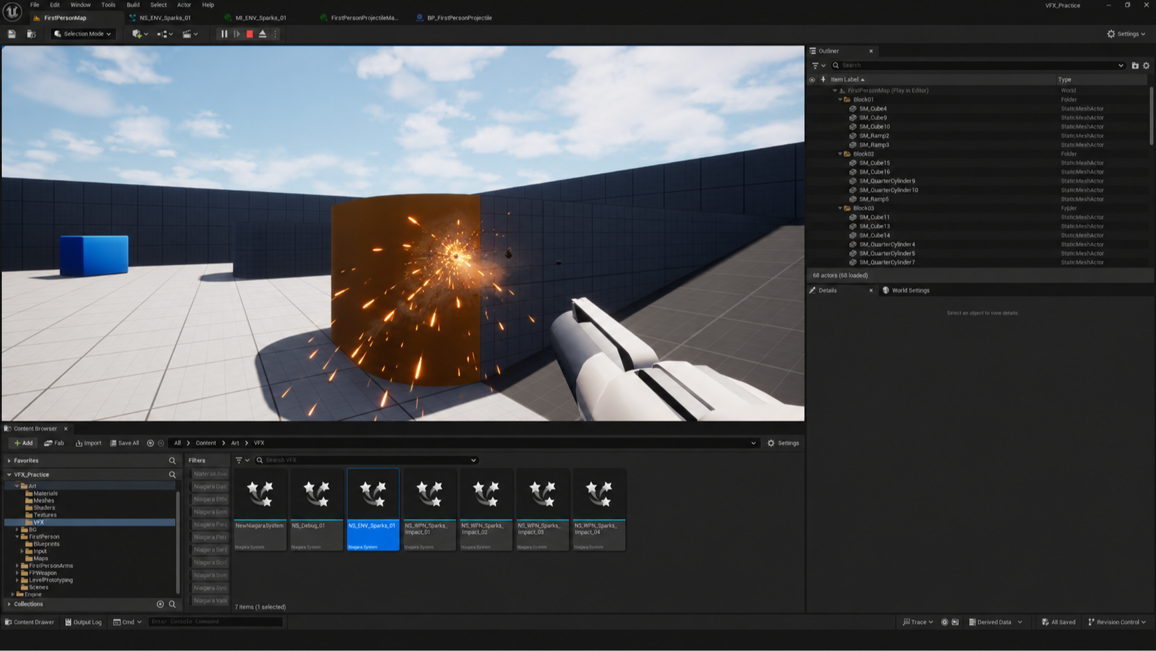Open the editor Settings menu at top right
This screenshot has height=651, width=1156.
1126,34
